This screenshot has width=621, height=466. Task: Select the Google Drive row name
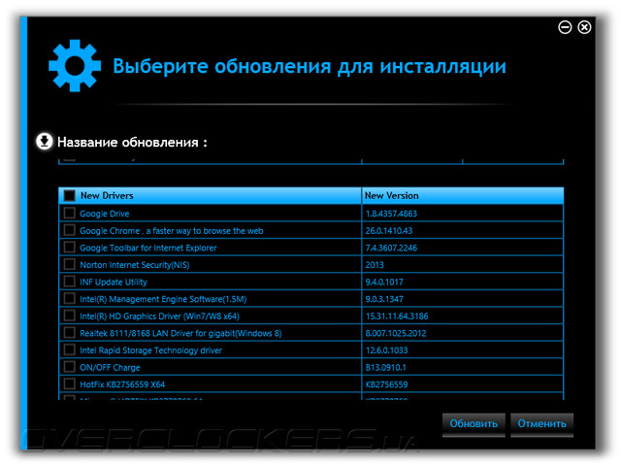pos(105,214)
